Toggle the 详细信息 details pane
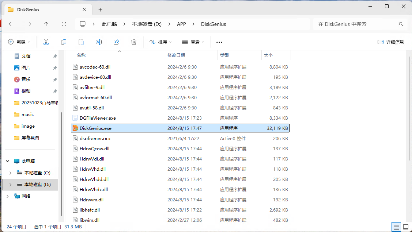The width and height of the screenshot is (412, 232). [391, 42]
